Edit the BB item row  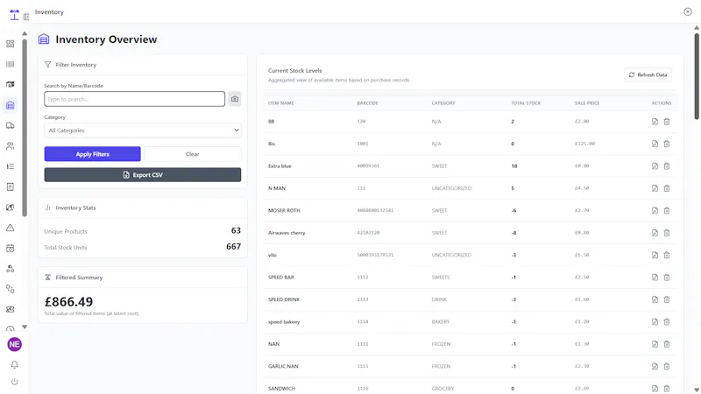[655, 122]
